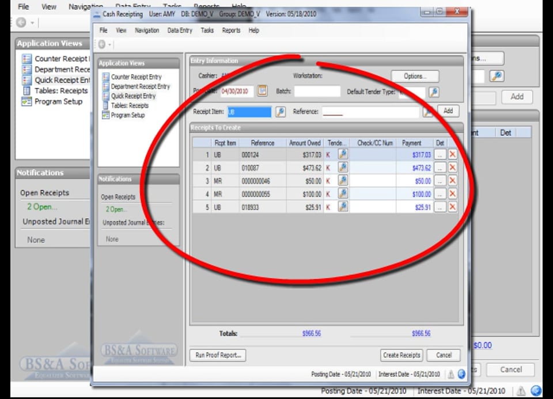553x399 pixels.
Task: Open tender lookup for row 1 UB 000124
Action: pos(343,154)
